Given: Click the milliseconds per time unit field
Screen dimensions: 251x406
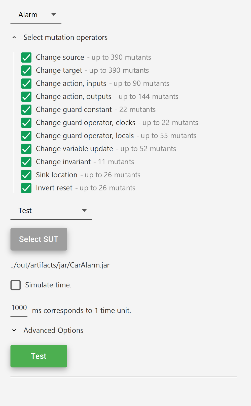Looking at the screenshot, I should pyautogui.click(x=19, y=308).
